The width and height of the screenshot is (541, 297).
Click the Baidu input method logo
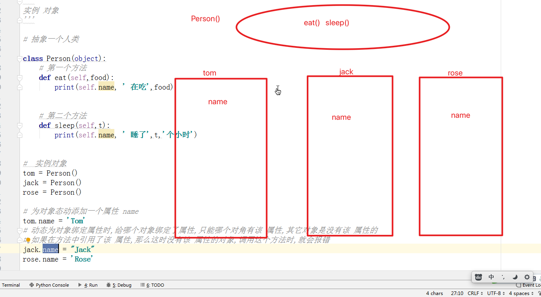click(x=479, y=277)
